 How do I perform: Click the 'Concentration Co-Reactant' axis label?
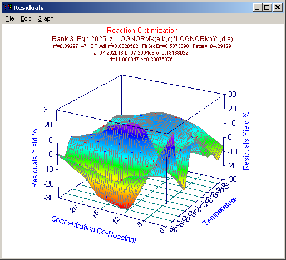click(x=94, y=229)
